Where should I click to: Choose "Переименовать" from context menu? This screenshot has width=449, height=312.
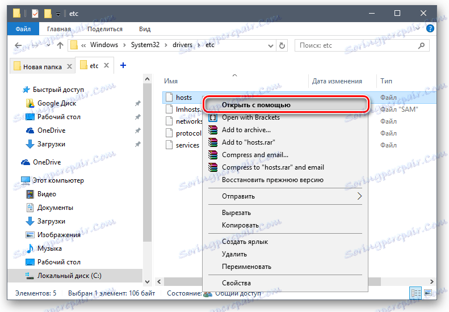pyautogui.click(x=285, y=267)
